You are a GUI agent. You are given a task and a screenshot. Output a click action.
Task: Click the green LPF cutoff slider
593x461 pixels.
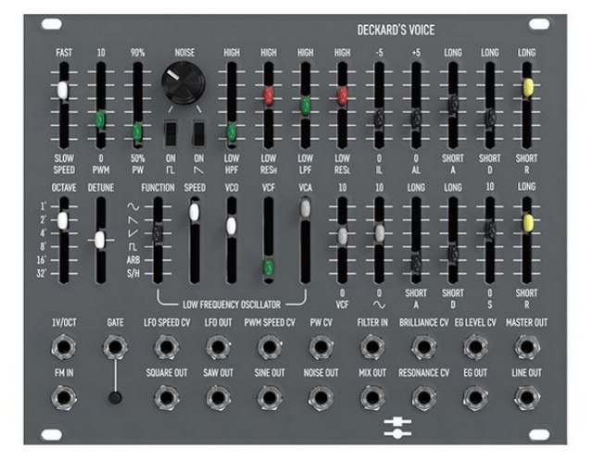coord(305,106)
